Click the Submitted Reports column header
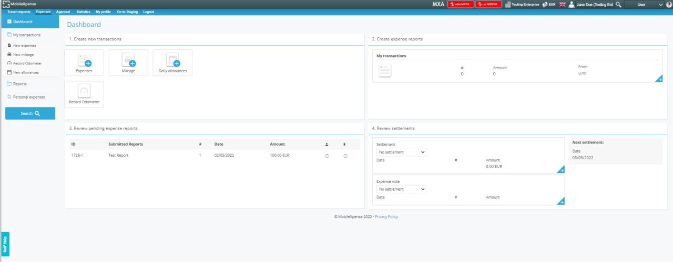 click(126, 144)
